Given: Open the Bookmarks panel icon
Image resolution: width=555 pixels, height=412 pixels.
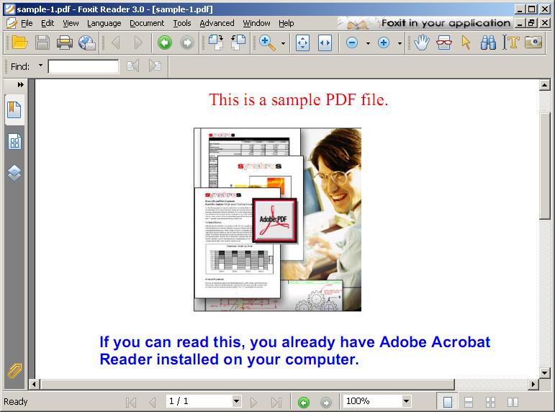Looking at the screenshot, I should click(14, 109).
